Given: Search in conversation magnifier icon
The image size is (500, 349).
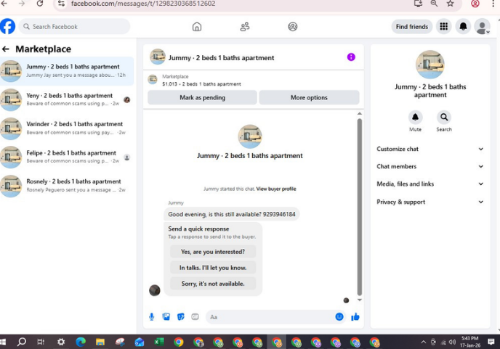Looking at the screenshot, I should click(444, 118).
